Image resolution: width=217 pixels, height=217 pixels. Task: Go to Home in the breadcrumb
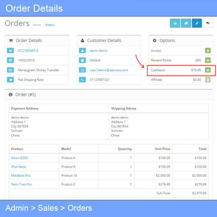(37, 25)
